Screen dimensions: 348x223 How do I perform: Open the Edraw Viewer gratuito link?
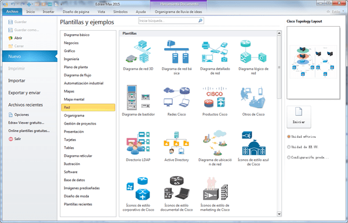tap(26, 123)
